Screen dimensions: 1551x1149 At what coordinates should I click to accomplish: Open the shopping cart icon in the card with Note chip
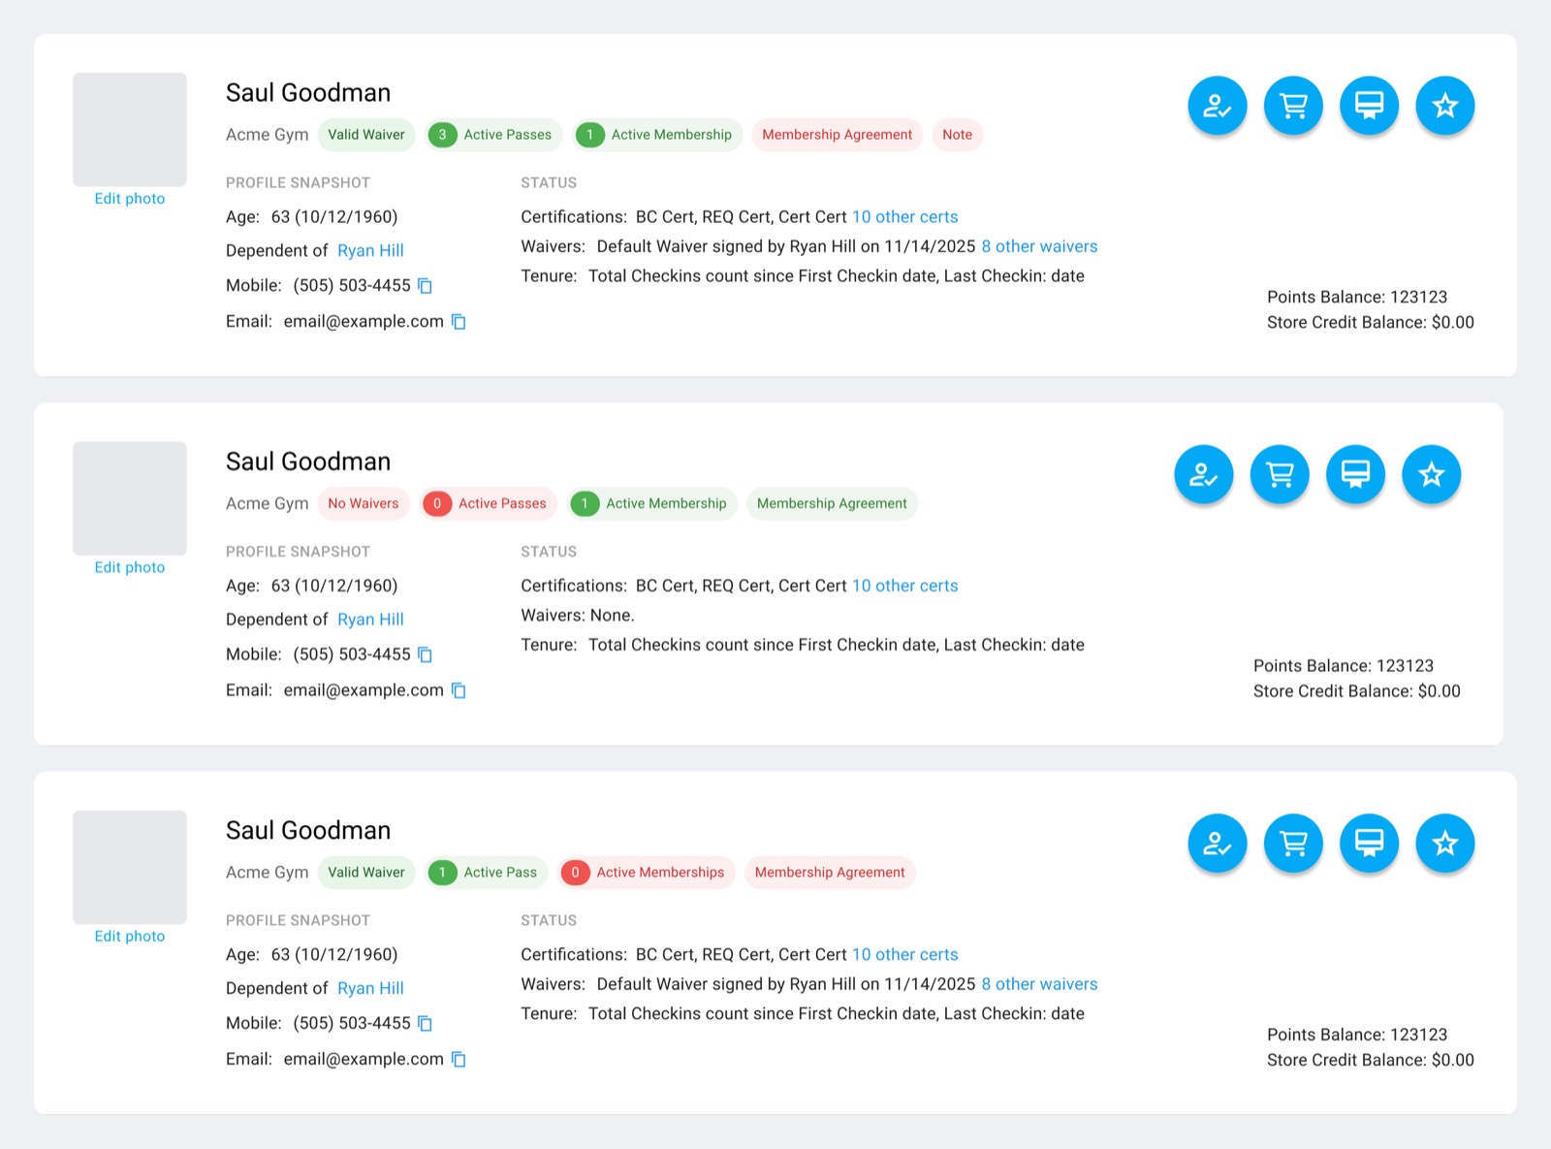point(1293,106)
